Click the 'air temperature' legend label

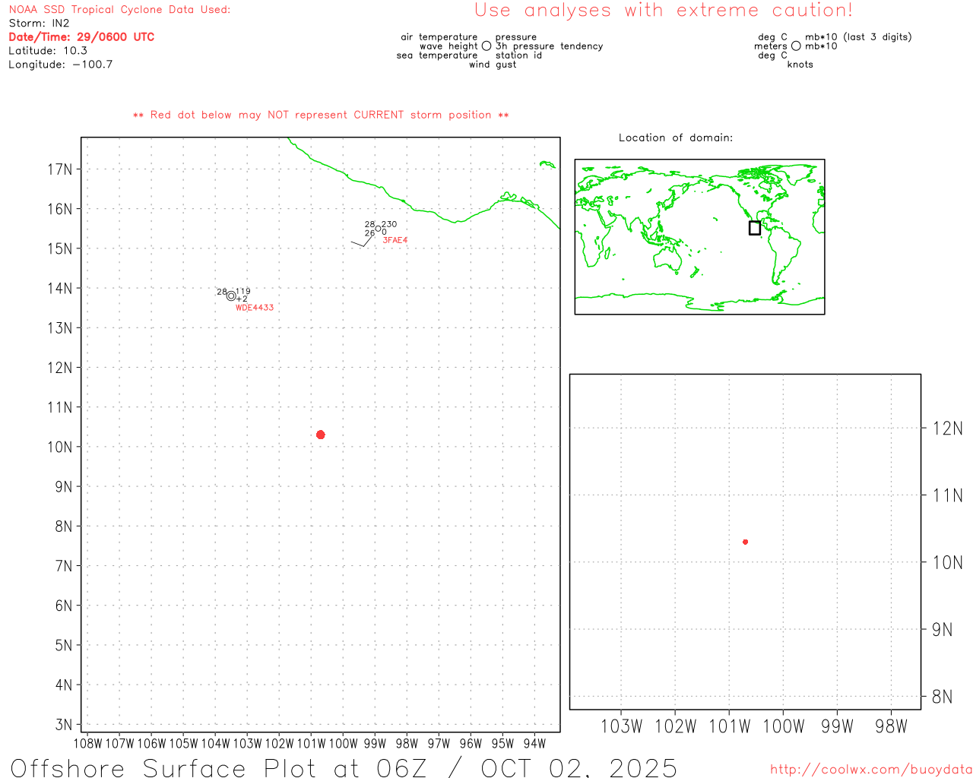439,37
